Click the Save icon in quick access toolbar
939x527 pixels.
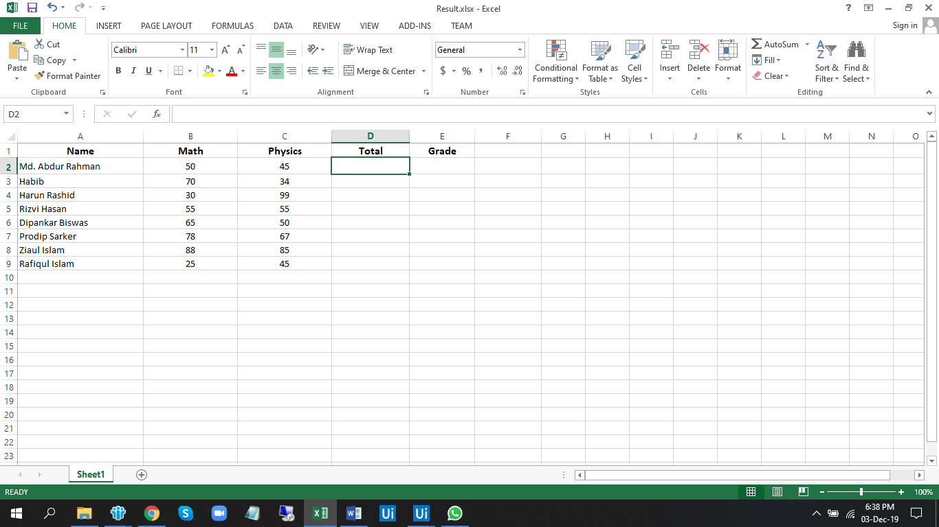32,8
